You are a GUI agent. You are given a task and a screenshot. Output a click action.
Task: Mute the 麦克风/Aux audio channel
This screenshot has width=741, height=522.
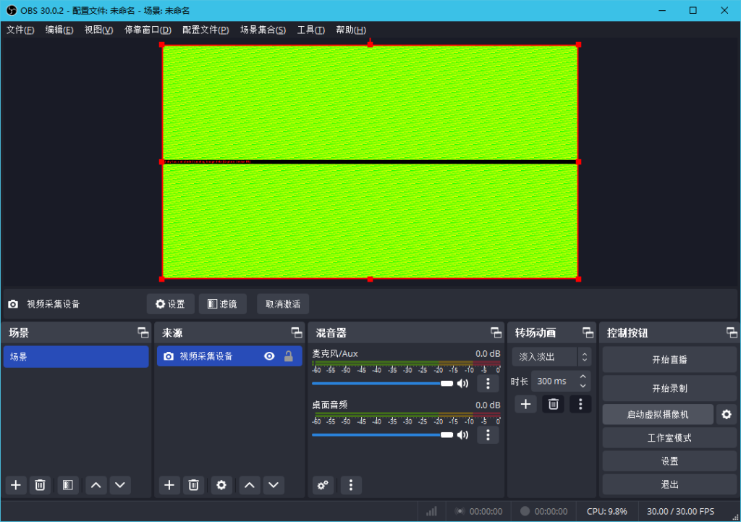[x=463, y=384]
